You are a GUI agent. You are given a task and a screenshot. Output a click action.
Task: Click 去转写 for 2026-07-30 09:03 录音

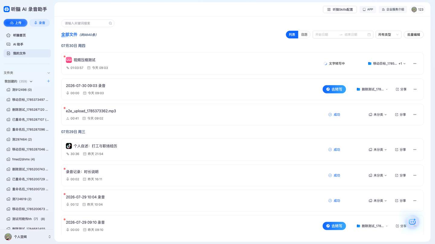click(x=334, y=89)
